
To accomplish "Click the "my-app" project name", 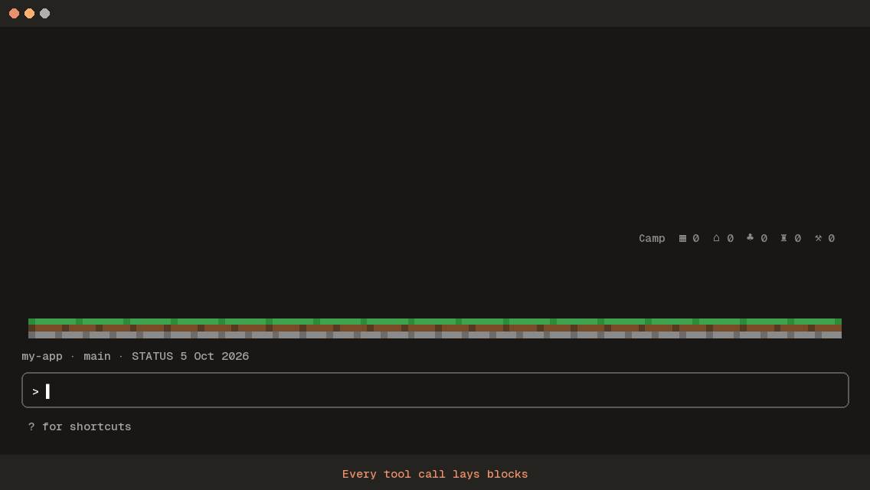I will pos(42,356).
